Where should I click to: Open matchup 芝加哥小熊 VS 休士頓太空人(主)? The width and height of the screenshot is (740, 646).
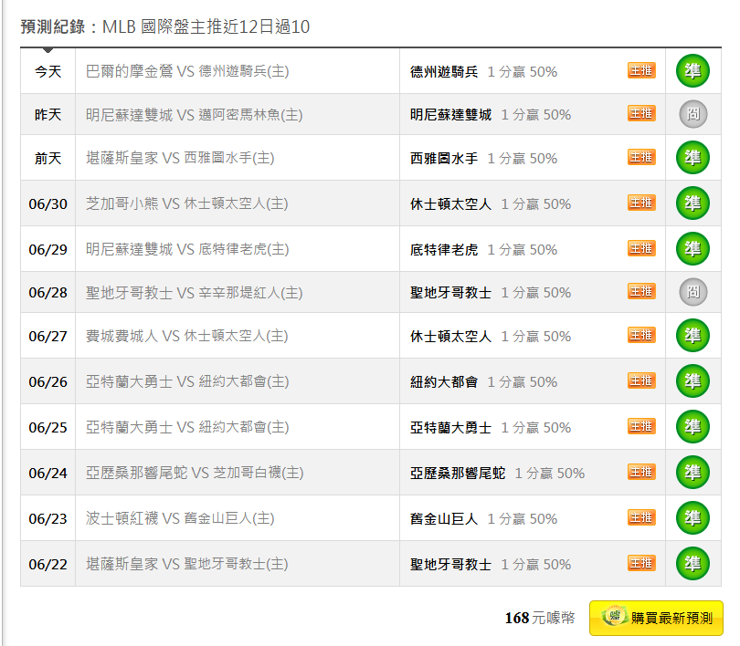coord(187,203)
